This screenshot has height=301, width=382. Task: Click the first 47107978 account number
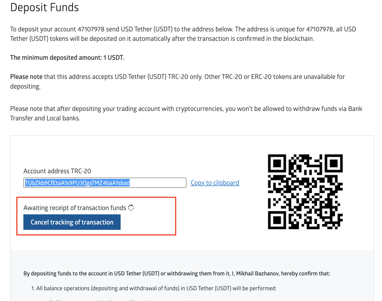[91, 29]
